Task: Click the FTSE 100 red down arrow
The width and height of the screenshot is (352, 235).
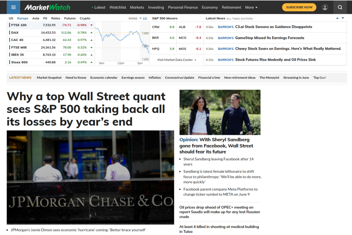Action: 91,25
